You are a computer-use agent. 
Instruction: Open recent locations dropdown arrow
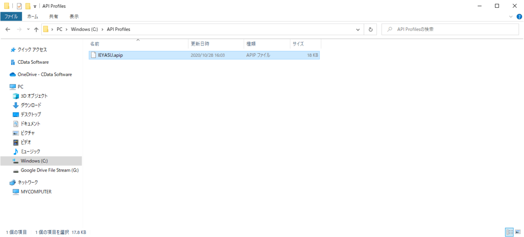click(x=28, y=29)
